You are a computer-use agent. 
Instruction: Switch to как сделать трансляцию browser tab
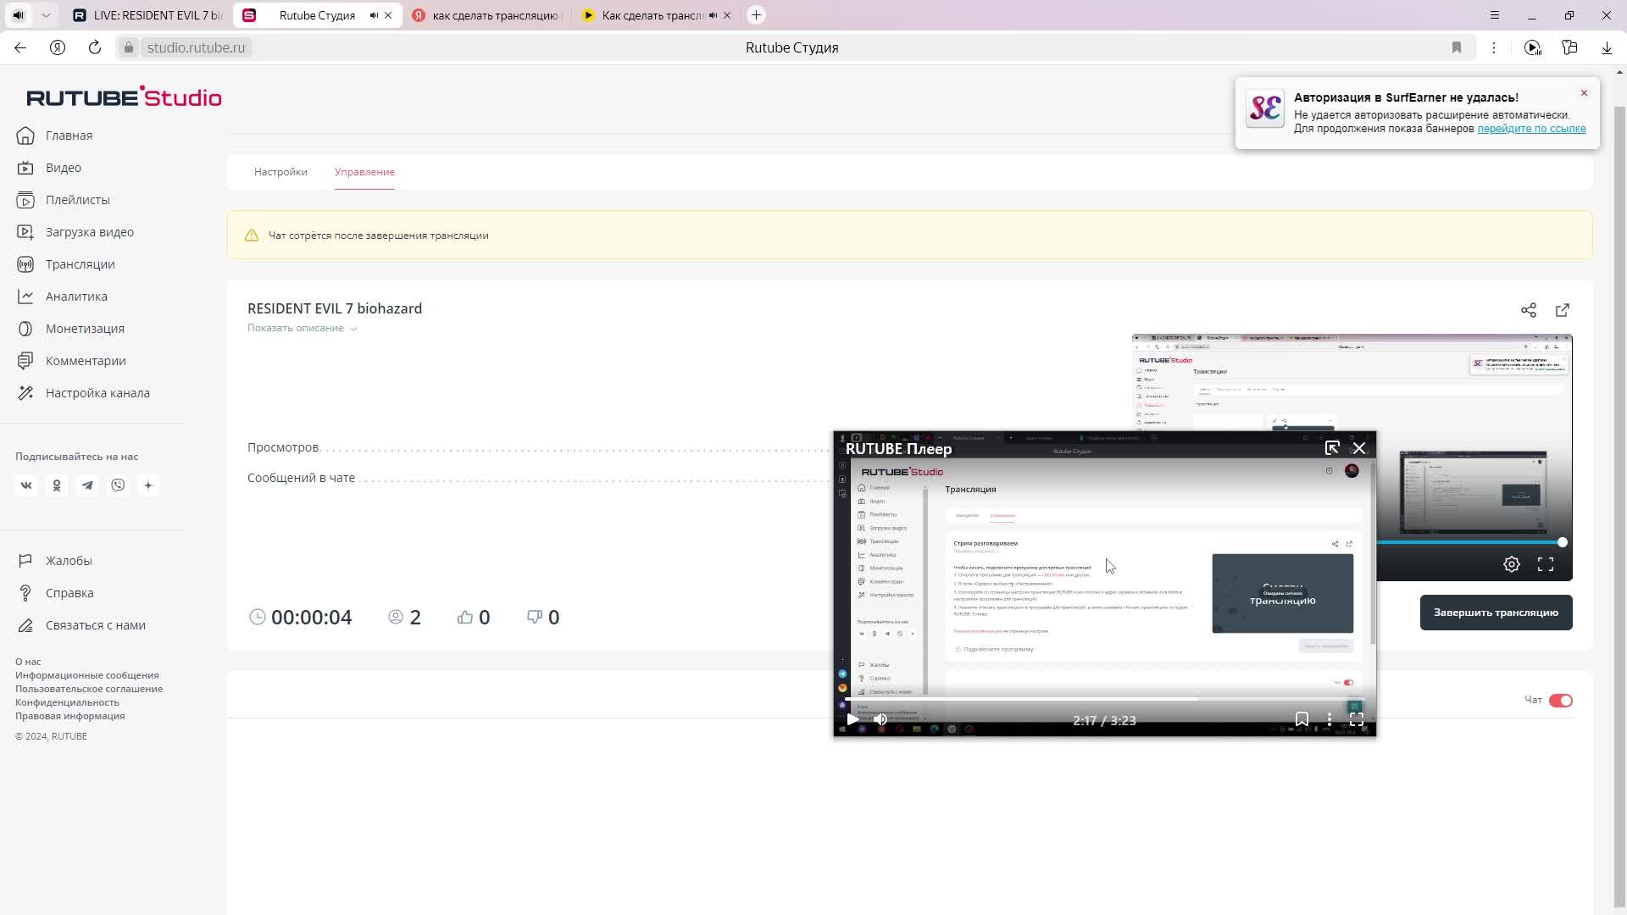[487, 15]
